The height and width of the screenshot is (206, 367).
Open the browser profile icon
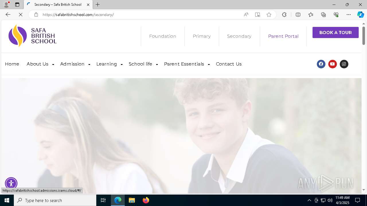tap(6, 5)
